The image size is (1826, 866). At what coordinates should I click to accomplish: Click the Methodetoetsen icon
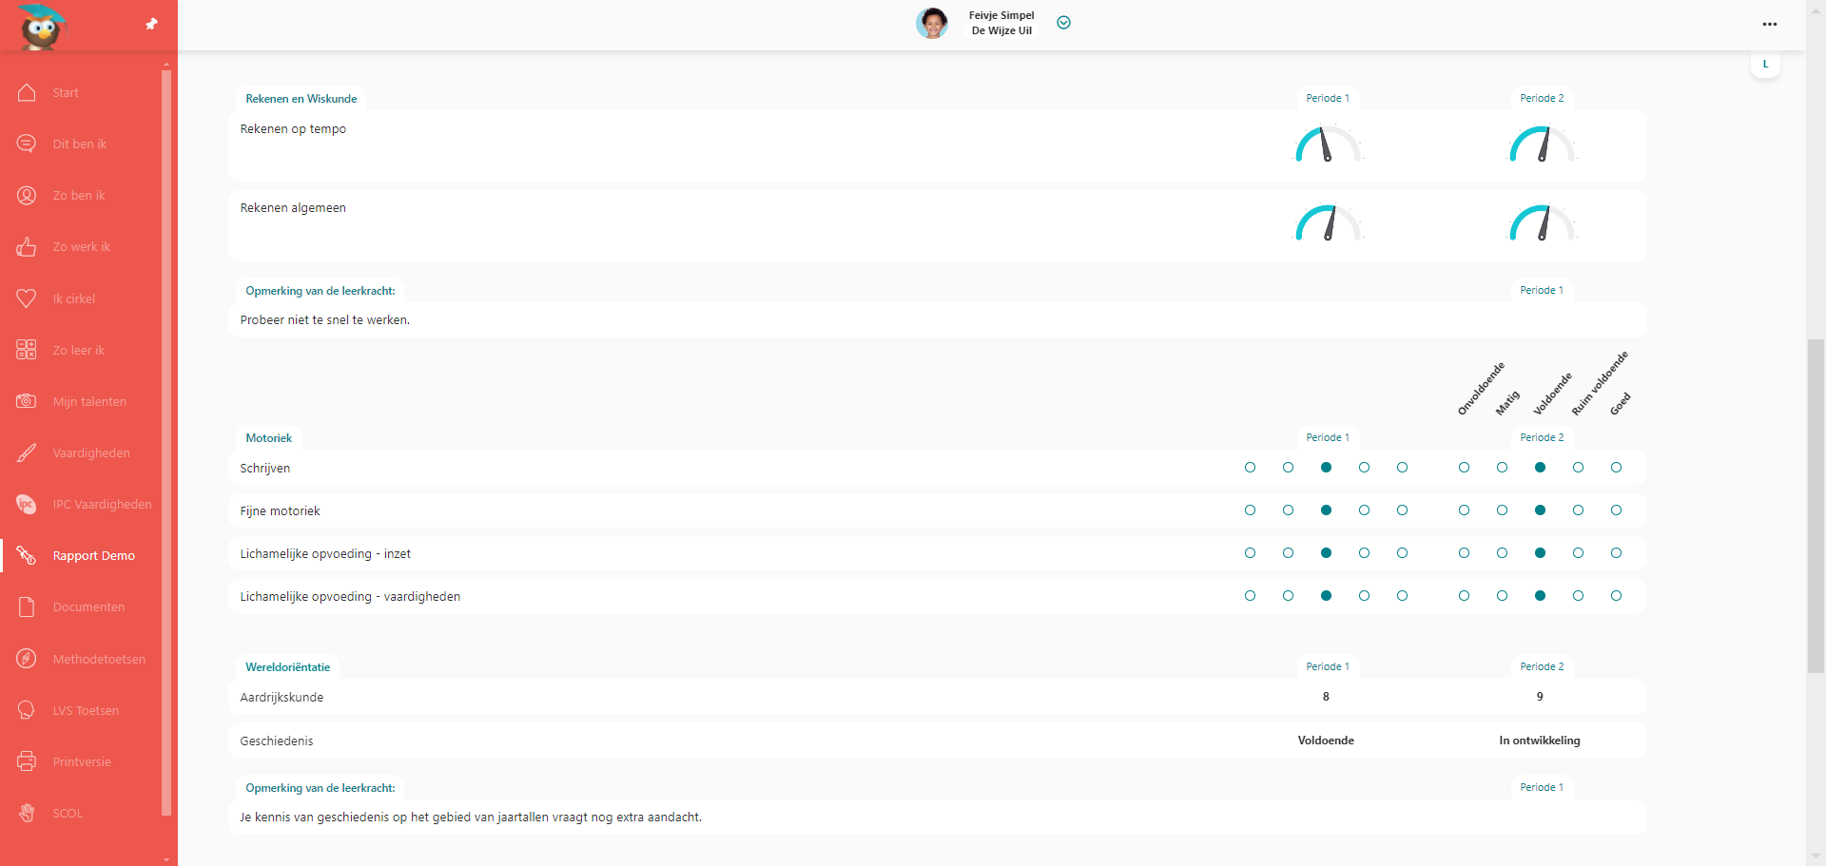[27, 659]
